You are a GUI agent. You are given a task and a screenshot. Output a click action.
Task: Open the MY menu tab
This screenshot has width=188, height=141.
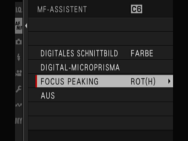pos(19,121)
